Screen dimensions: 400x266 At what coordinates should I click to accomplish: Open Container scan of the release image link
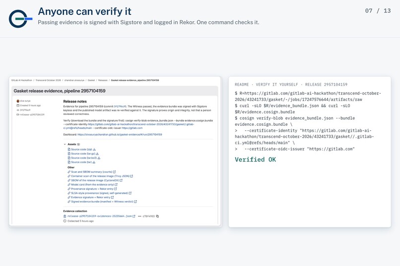[100, 176]
